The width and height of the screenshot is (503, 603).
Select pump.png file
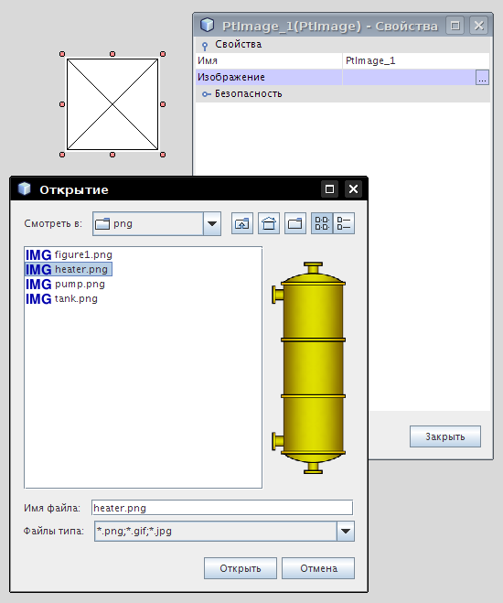pyautogui.click(x=65, y=285)
